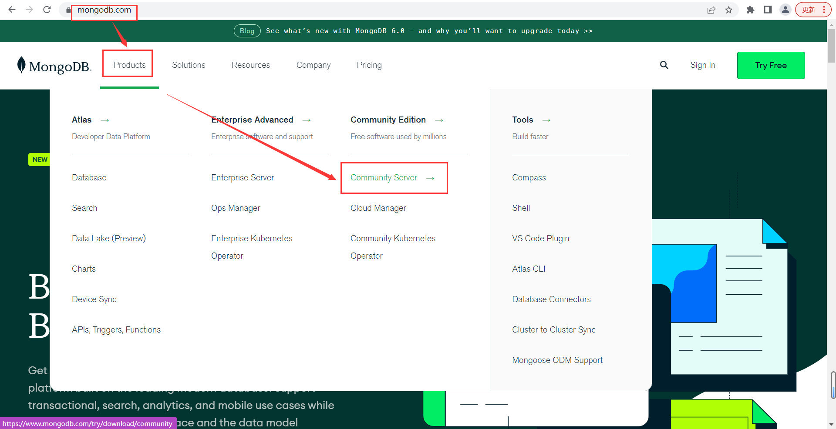The height and width of the screenshot is (429, 836).
Task: Open the Solutions menu
Action: pyautogui.click(x=189, y=65)
